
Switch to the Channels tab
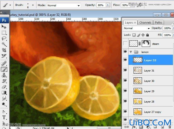[145, 23]
